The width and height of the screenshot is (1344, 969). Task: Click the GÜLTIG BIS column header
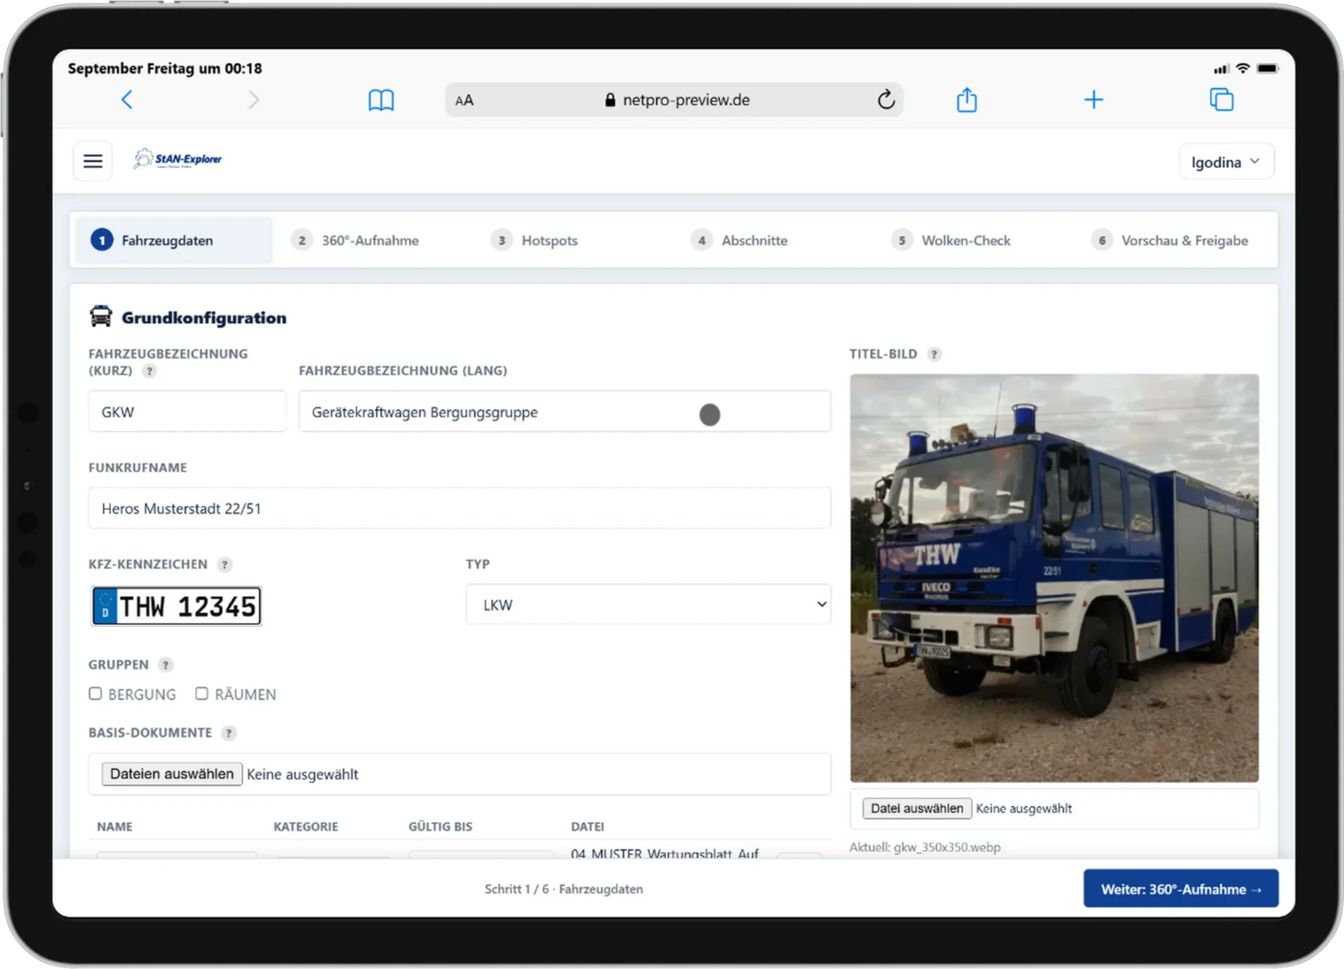point(440,827)
